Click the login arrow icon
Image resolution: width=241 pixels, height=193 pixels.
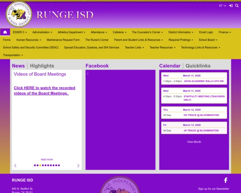tap(231, 6)
